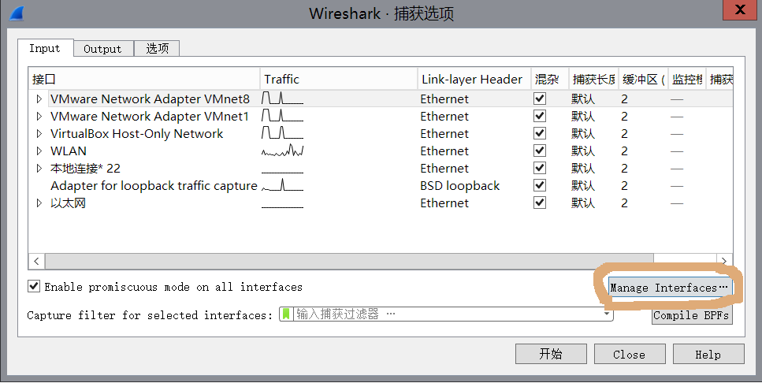The height and width of the screenshot is (383, 762).
Task: Expand VMware Network Adapter VMnet8 details
Action: pos(39,99)
